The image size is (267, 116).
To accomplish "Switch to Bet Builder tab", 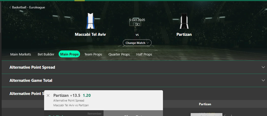I will (46, 54).
